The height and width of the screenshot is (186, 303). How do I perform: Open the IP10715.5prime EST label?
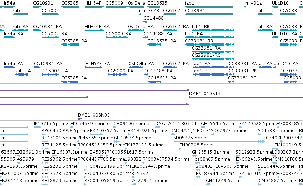51,124
